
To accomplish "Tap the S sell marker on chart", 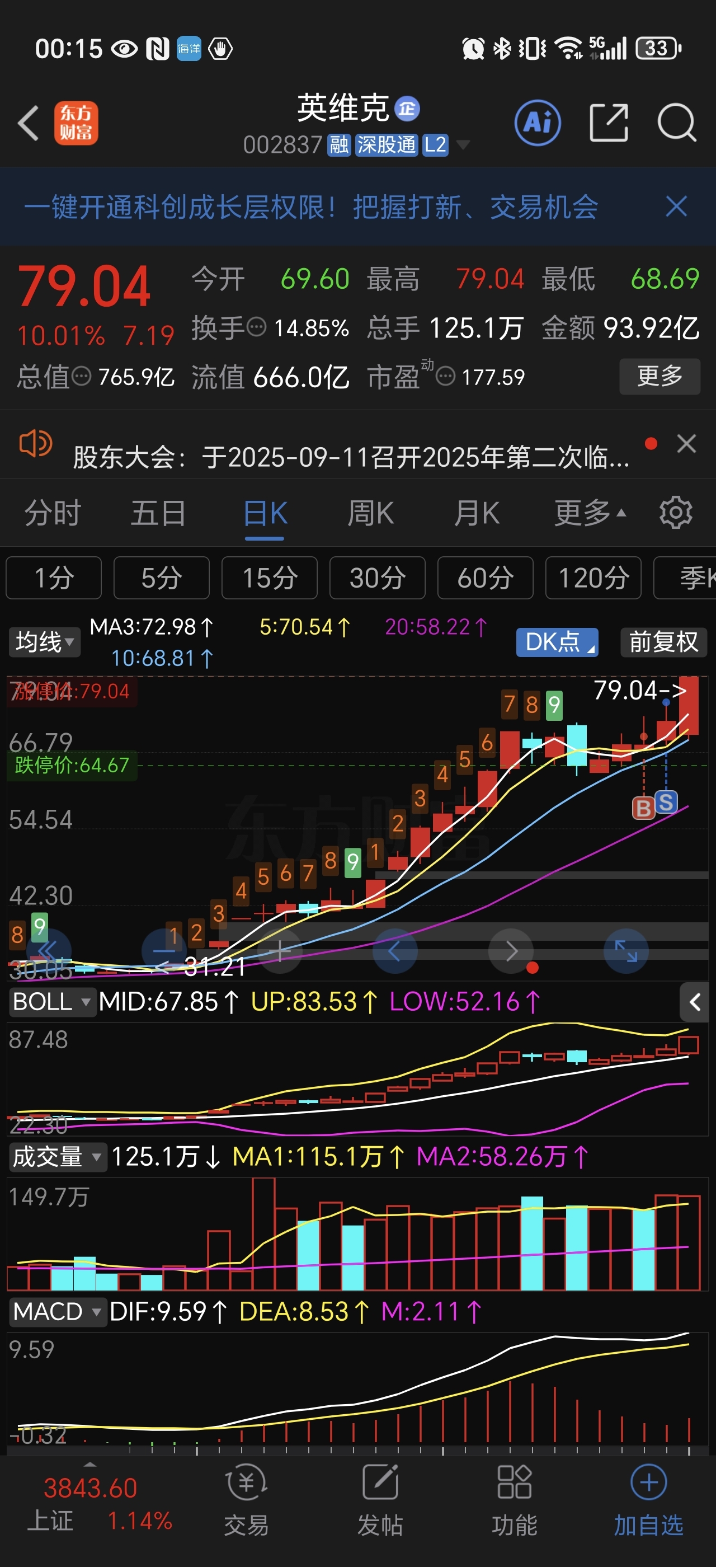I will coord(666,803).
